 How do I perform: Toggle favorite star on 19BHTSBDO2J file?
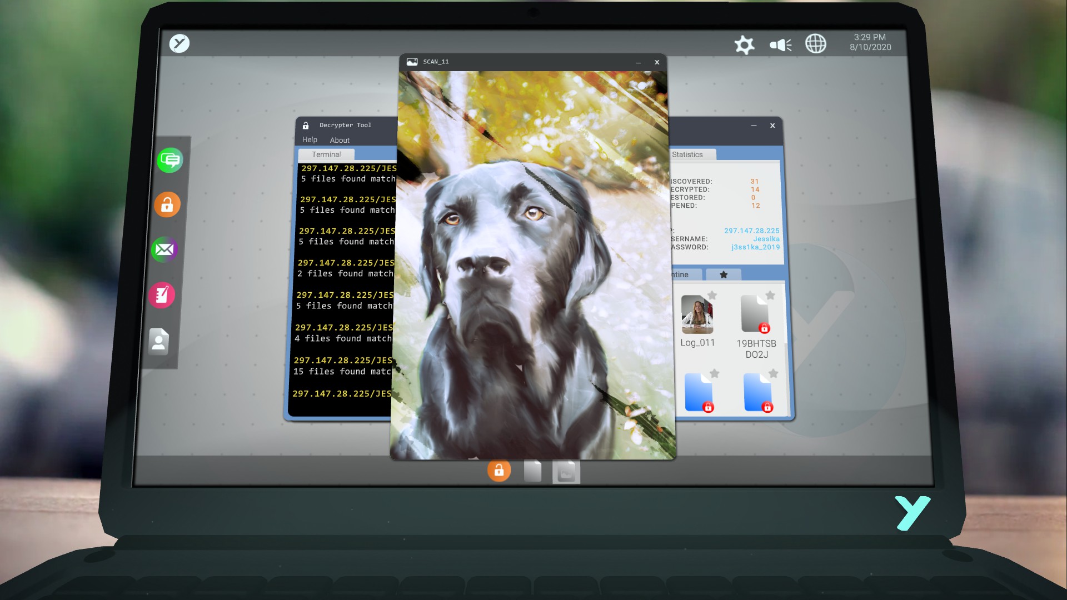pyautogui.click(x=770, y=295)
